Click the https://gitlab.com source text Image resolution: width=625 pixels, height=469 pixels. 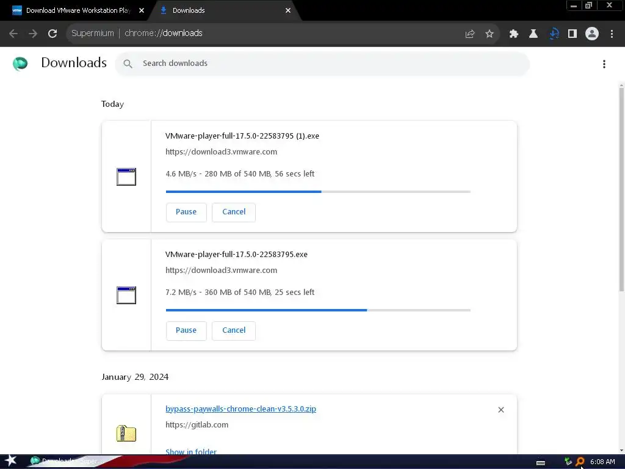[x=197, y=425]
